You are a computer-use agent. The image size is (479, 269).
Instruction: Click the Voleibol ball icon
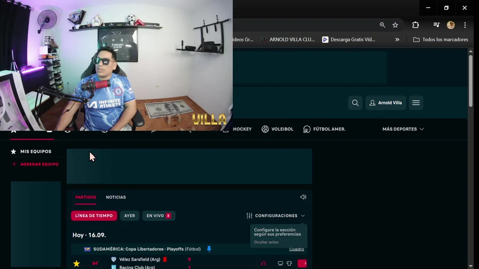pos(265,129)
